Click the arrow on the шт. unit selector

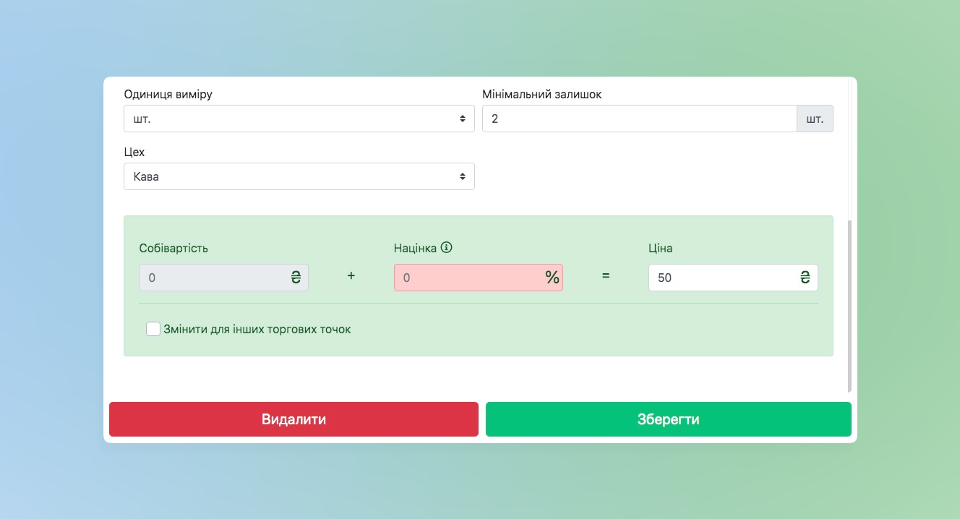(x=463, y=119)
